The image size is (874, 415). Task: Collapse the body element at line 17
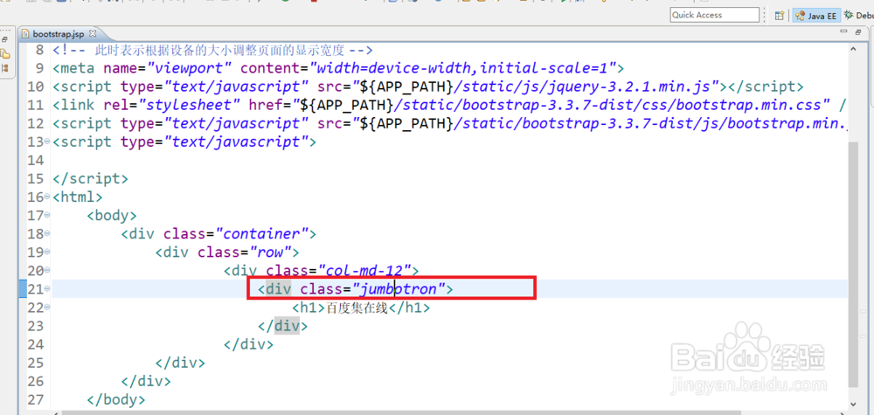tap(47, 216)
